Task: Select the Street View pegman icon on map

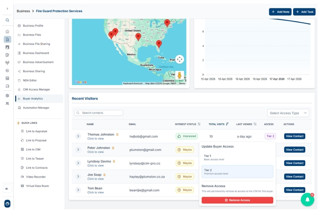Action: [180, 75]
